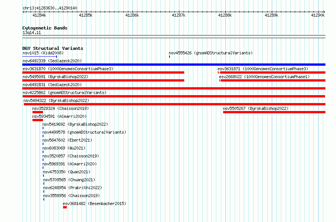Open nsv3528324 (Chaisson2019) label
Screen dimensions: 336x222
click(x=60, y=108)
